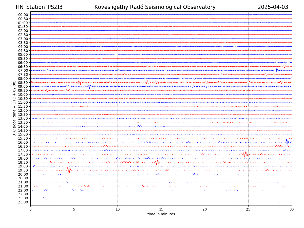Click the red burst on 17:30 trace near minute 25
This screenshot has width=304, height=228.
click(x=245, y=154)
